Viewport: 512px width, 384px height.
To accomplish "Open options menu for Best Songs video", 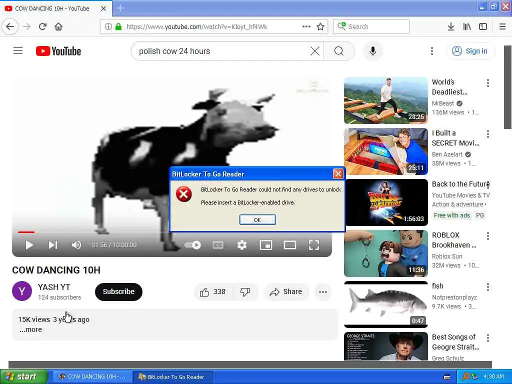I will click(x=488, y=338).
